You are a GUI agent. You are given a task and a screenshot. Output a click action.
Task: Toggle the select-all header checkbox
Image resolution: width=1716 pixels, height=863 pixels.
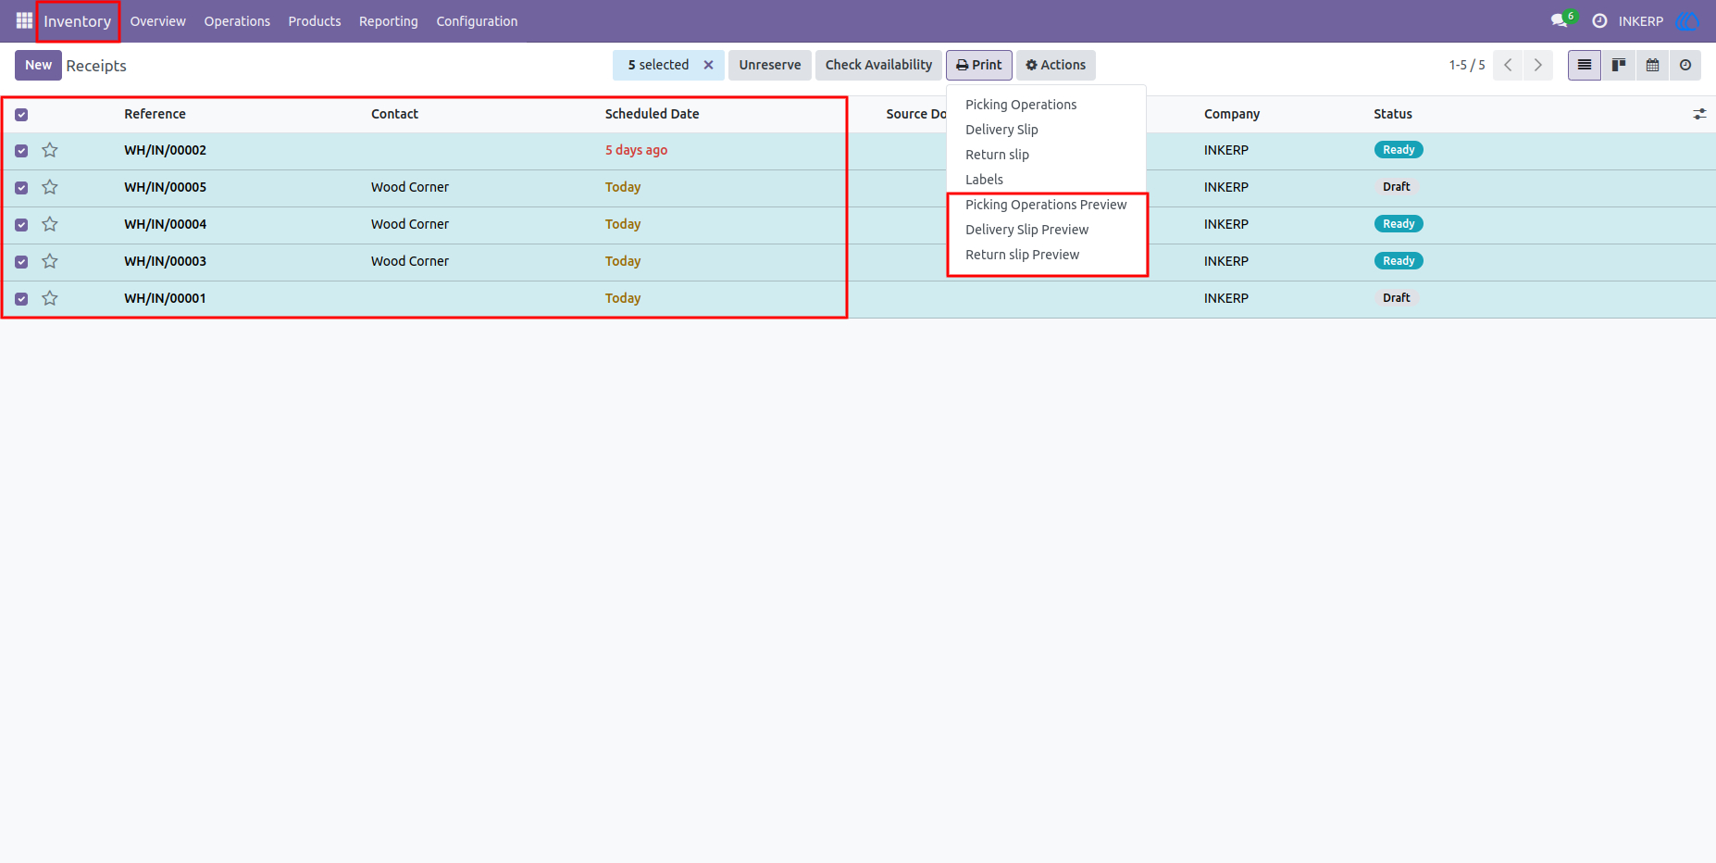[21, 115]
